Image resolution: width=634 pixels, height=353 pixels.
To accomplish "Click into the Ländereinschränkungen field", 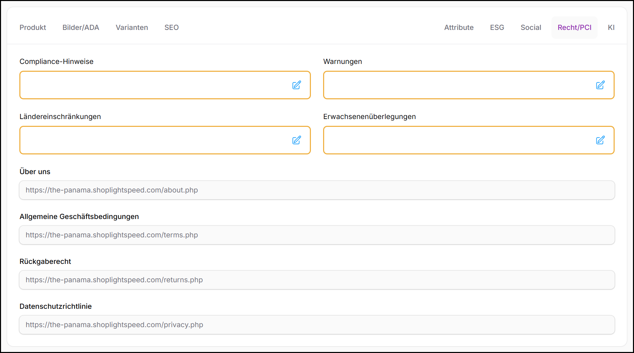I will (153, 140).
